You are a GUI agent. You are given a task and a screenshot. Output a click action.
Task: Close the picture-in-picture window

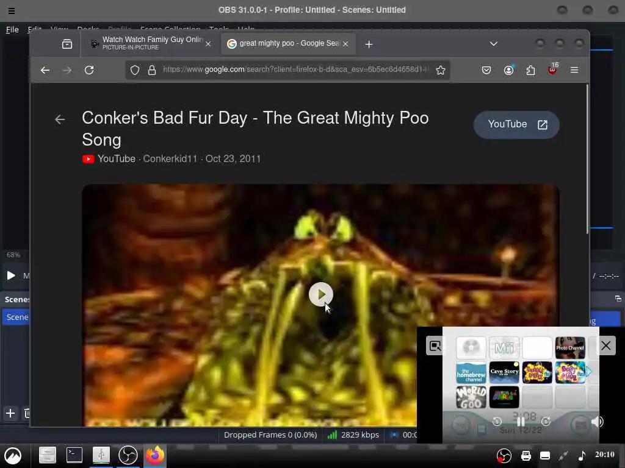pyautogui.click(x=606, y=346)
